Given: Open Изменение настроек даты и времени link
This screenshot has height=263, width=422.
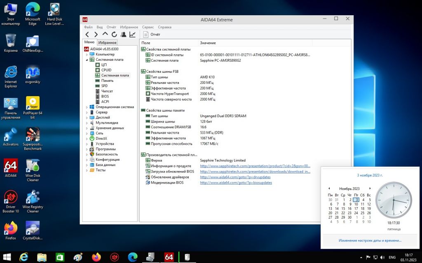Looking at the screenshot, I should coord(370,240).
